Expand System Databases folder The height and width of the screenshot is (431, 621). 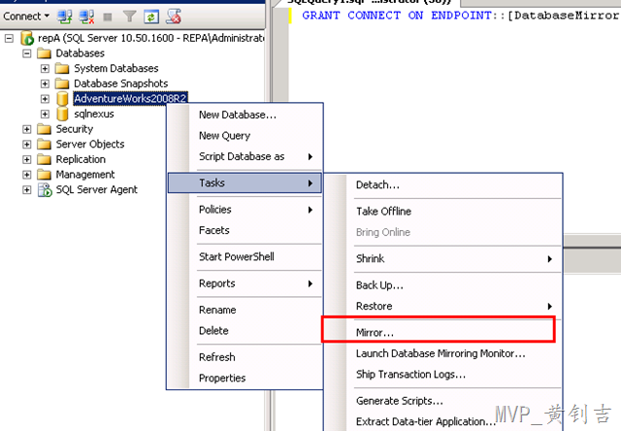click(x=45, y=69)
